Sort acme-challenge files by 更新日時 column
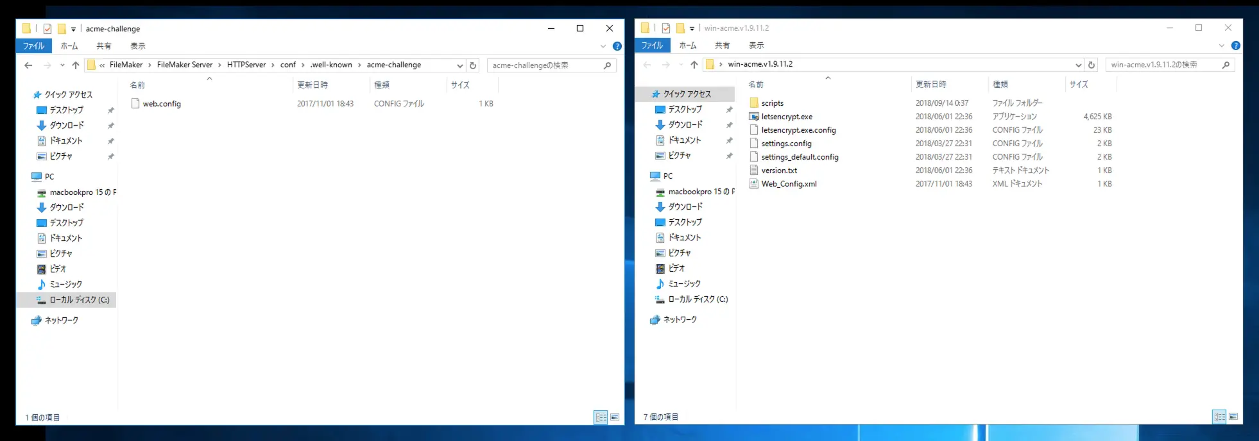 330,85
